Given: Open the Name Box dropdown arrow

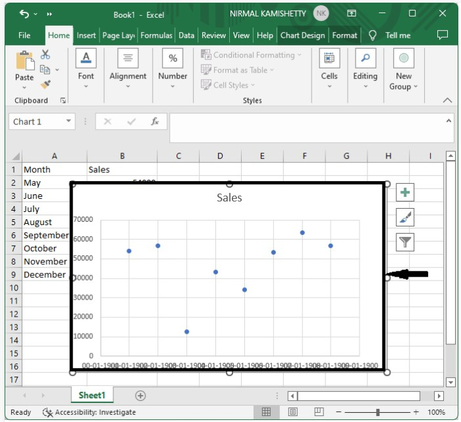Looking at the screenshot, I should pos(68,121).
